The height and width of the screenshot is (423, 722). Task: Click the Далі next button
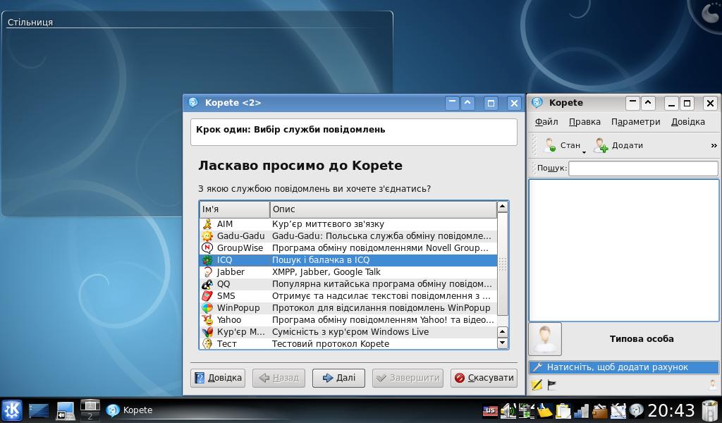(338, 378)
